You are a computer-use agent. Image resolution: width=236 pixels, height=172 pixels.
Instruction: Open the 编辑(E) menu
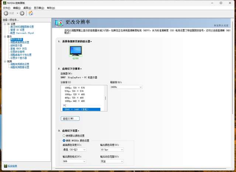click(x=17, y=8)
